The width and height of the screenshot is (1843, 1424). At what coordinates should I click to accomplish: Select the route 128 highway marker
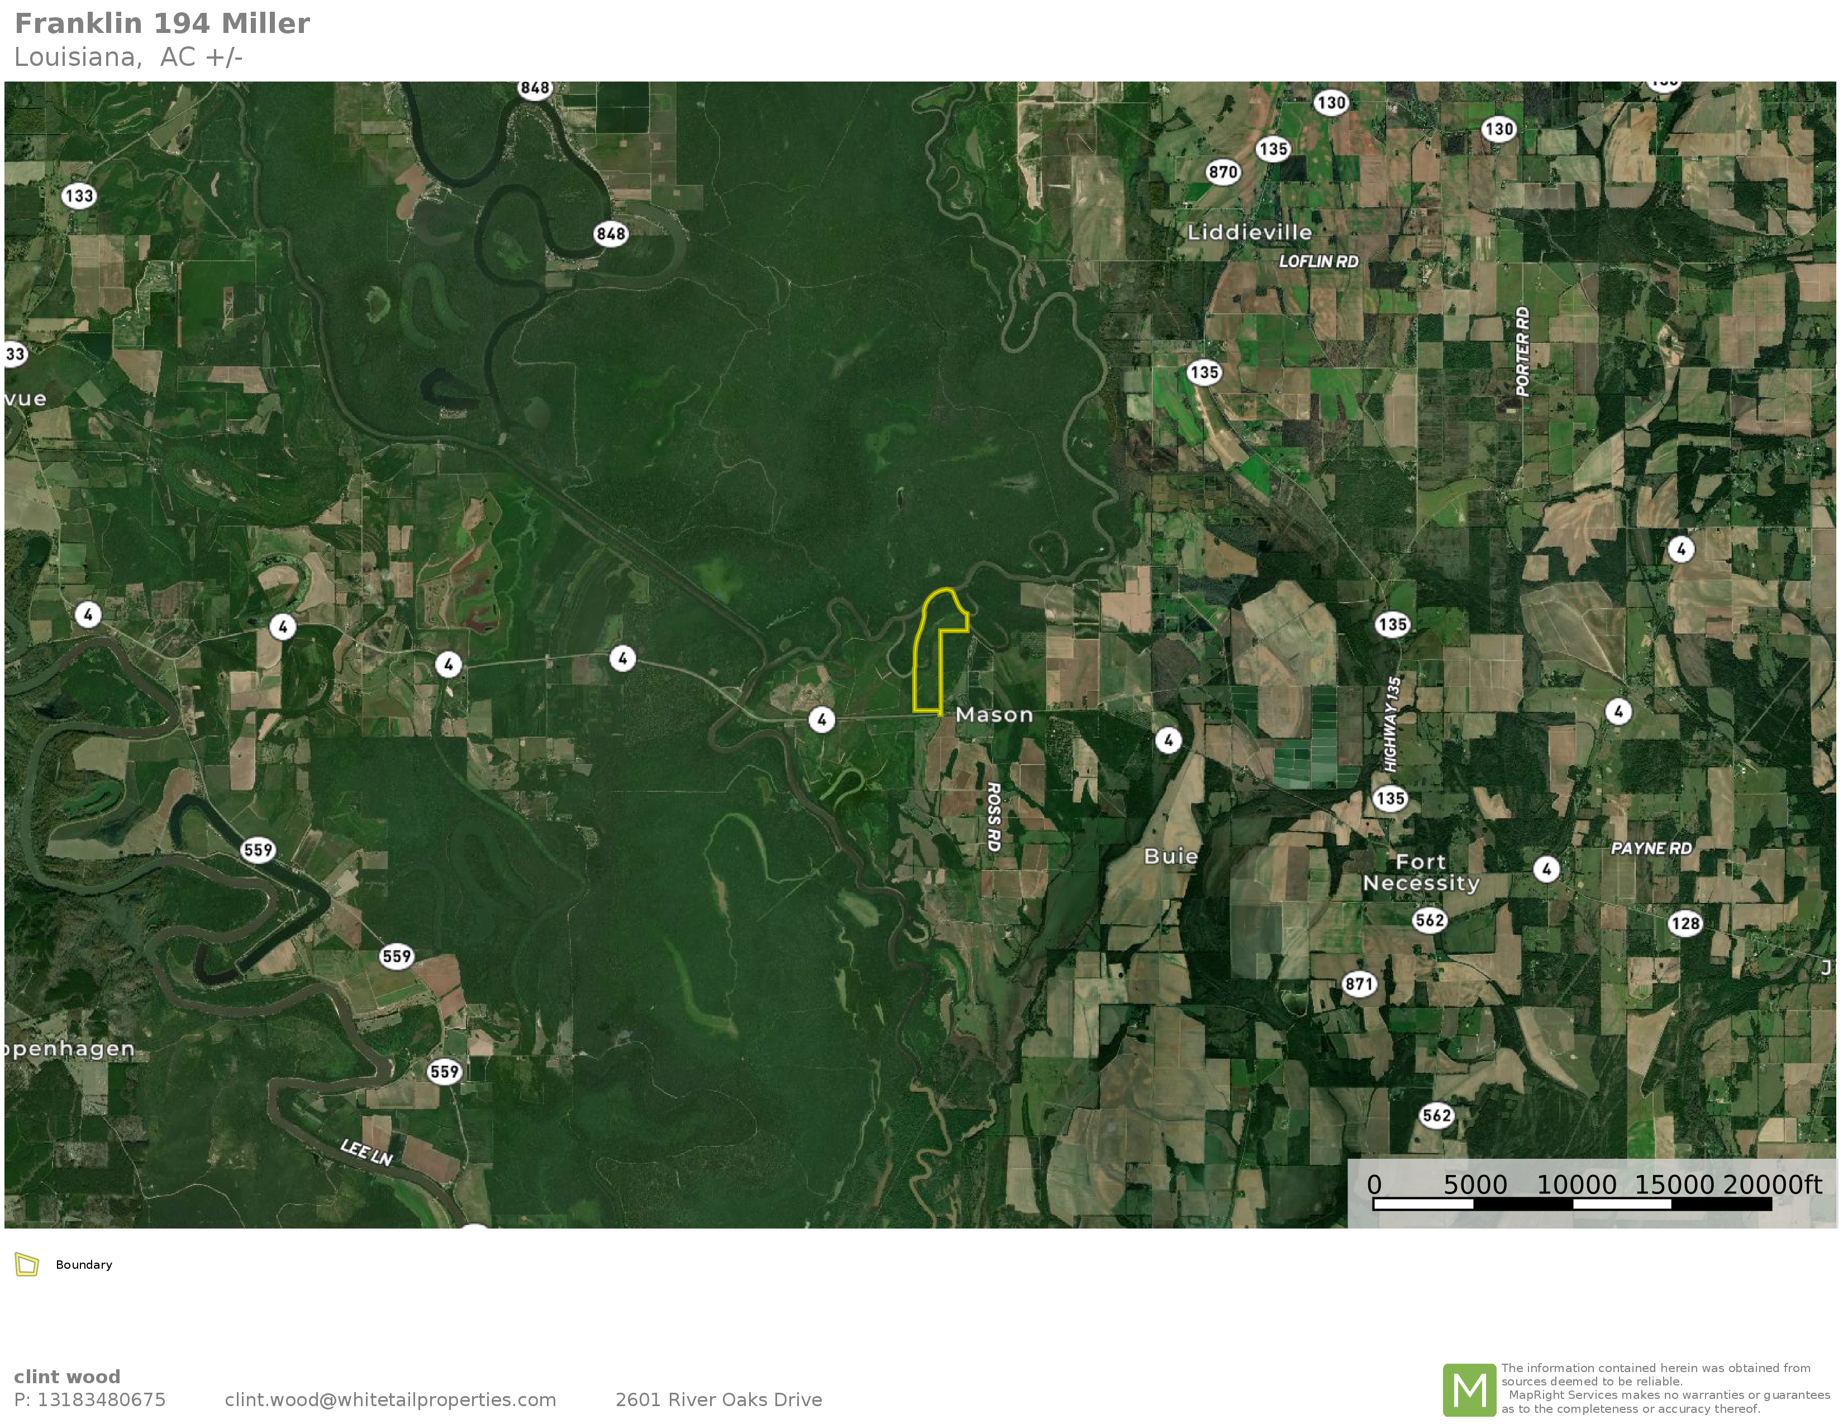point(1685,923)
